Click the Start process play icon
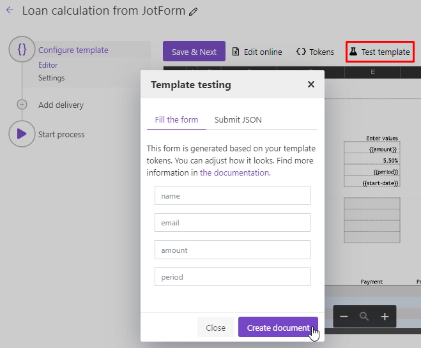This screenshot has height=348, width=421. pyautogui.click(x=22, y=133)
